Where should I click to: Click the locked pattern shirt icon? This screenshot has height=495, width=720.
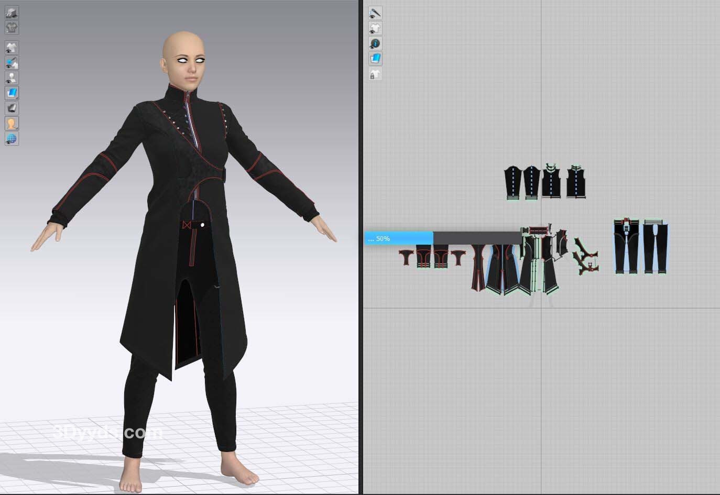[375, 74]
